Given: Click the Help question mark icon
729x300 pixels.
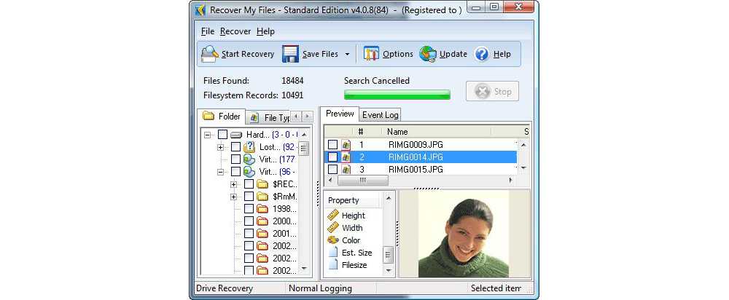Looking at the screenshot, I should [482, 54].
